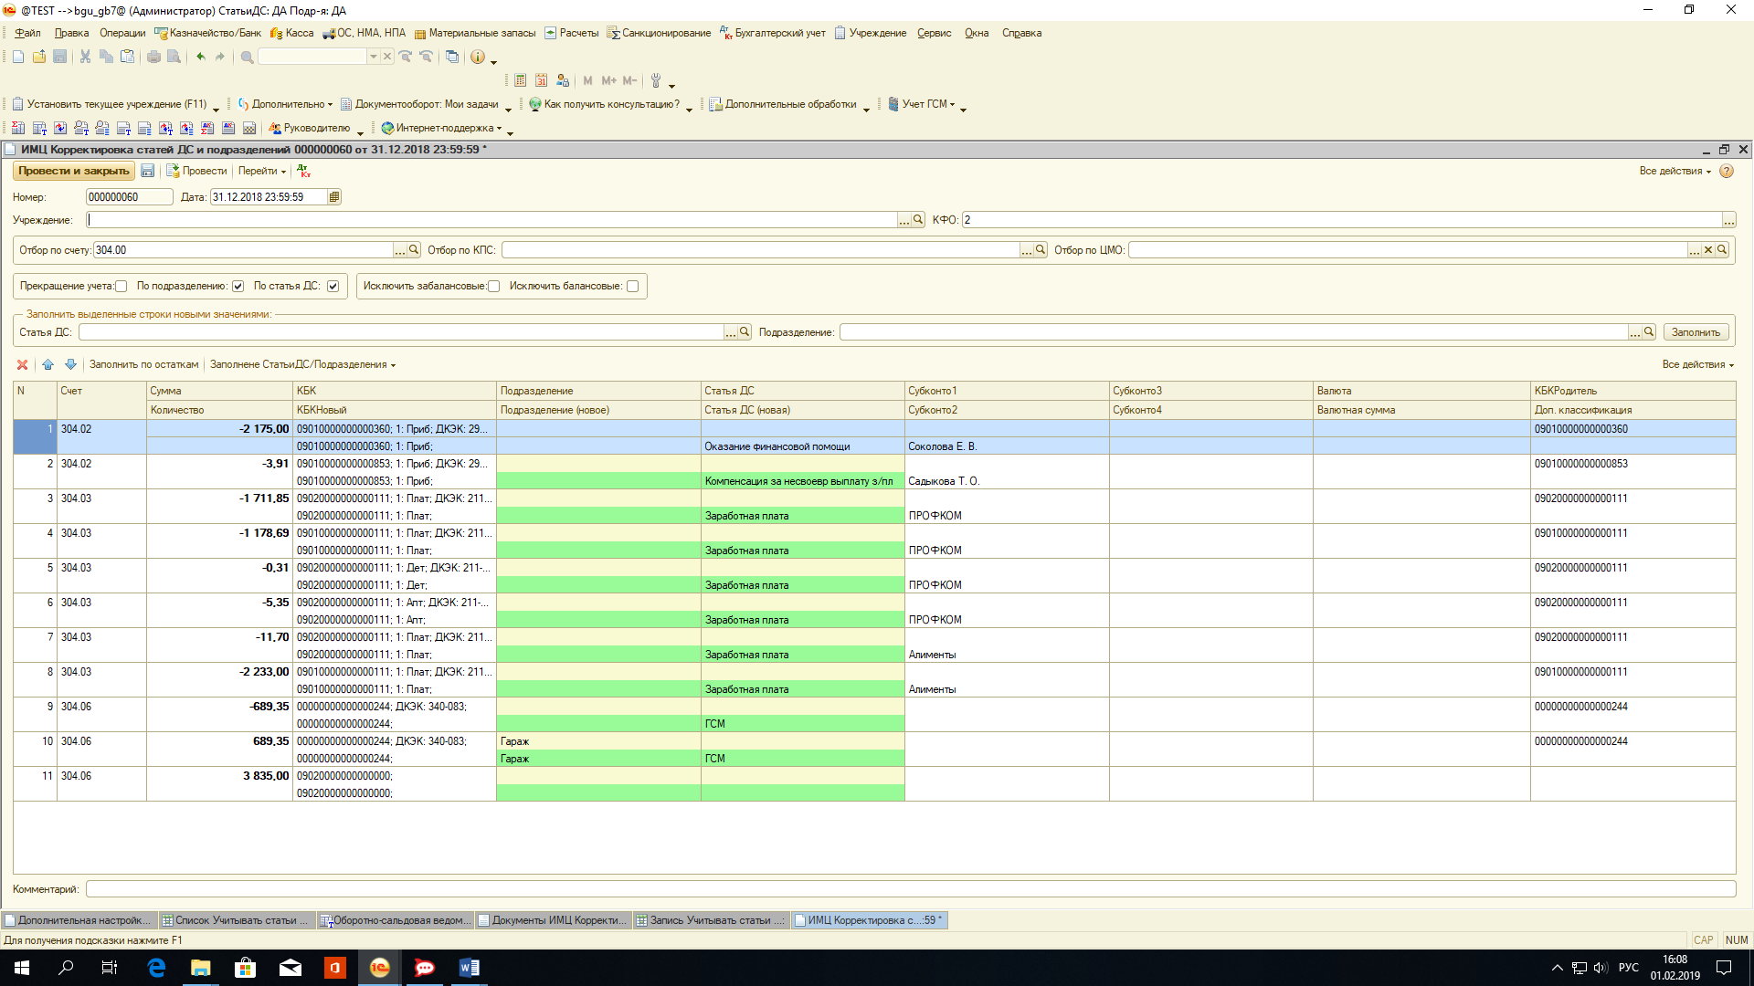
Task: Click the help question mark icon
Action: (x=1726, y=171)
